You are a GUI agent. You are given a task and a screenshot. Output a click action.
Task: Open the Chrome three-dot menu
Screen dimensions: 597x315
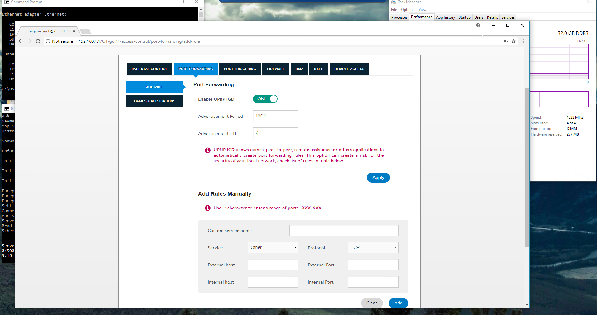point(524,41)
